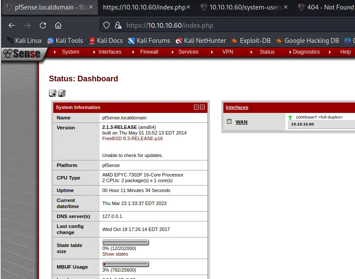Open the Help menu

(345, 52)
